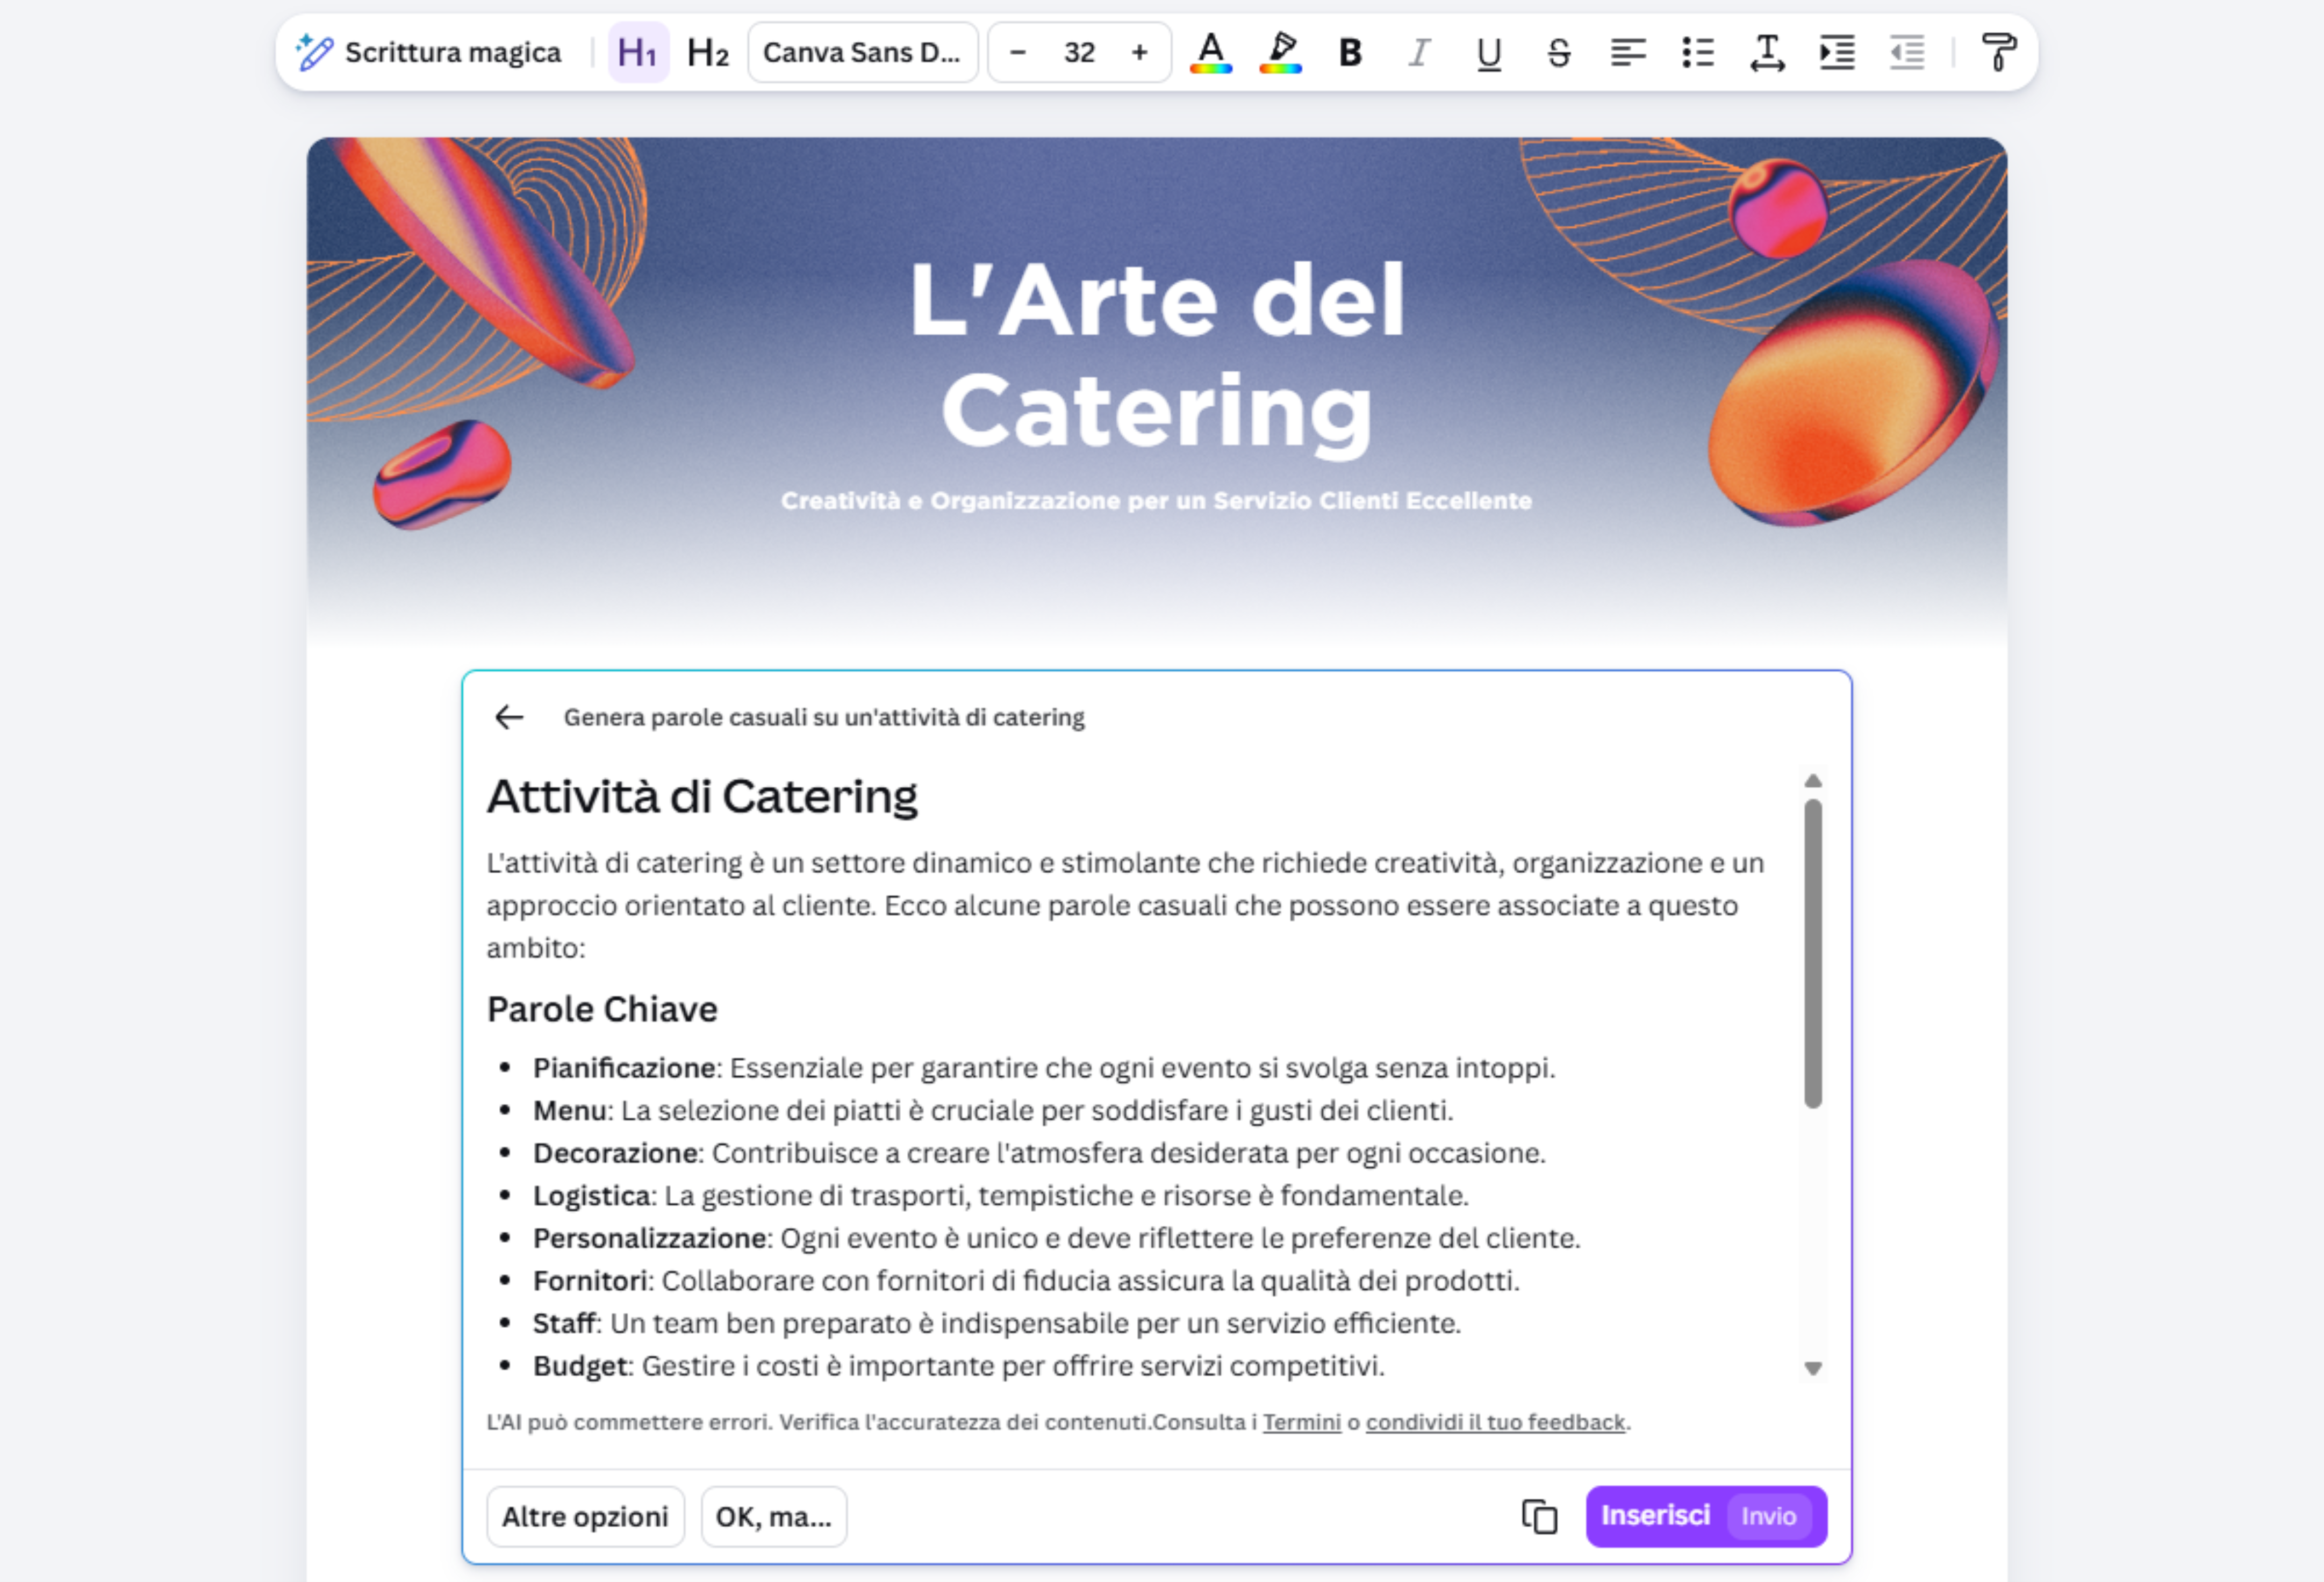Viewport: 2324px width, 1582px height.
Task: Open the Termini link
Action: pyautogui.click(x=1301, y=1422)
